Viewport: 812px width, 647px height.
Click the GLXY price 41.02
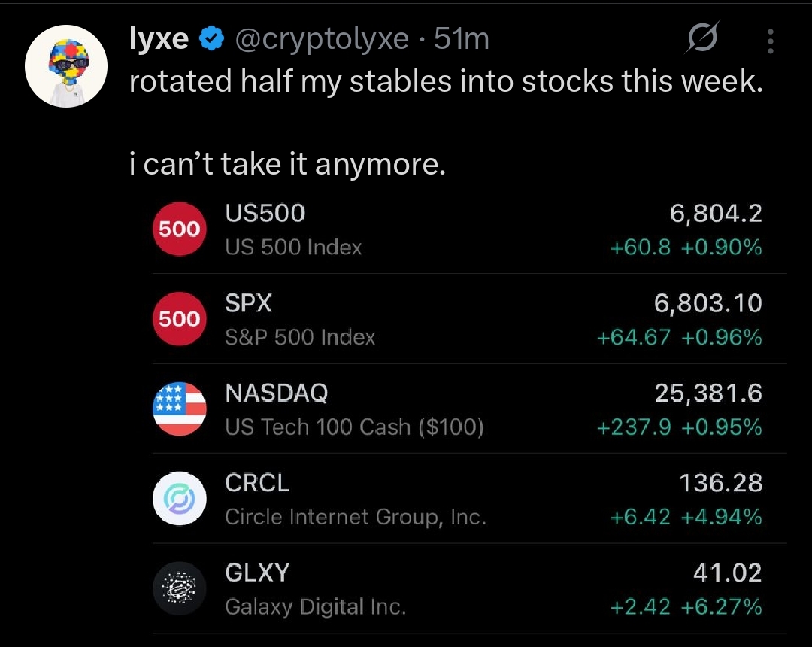point(726,573)
